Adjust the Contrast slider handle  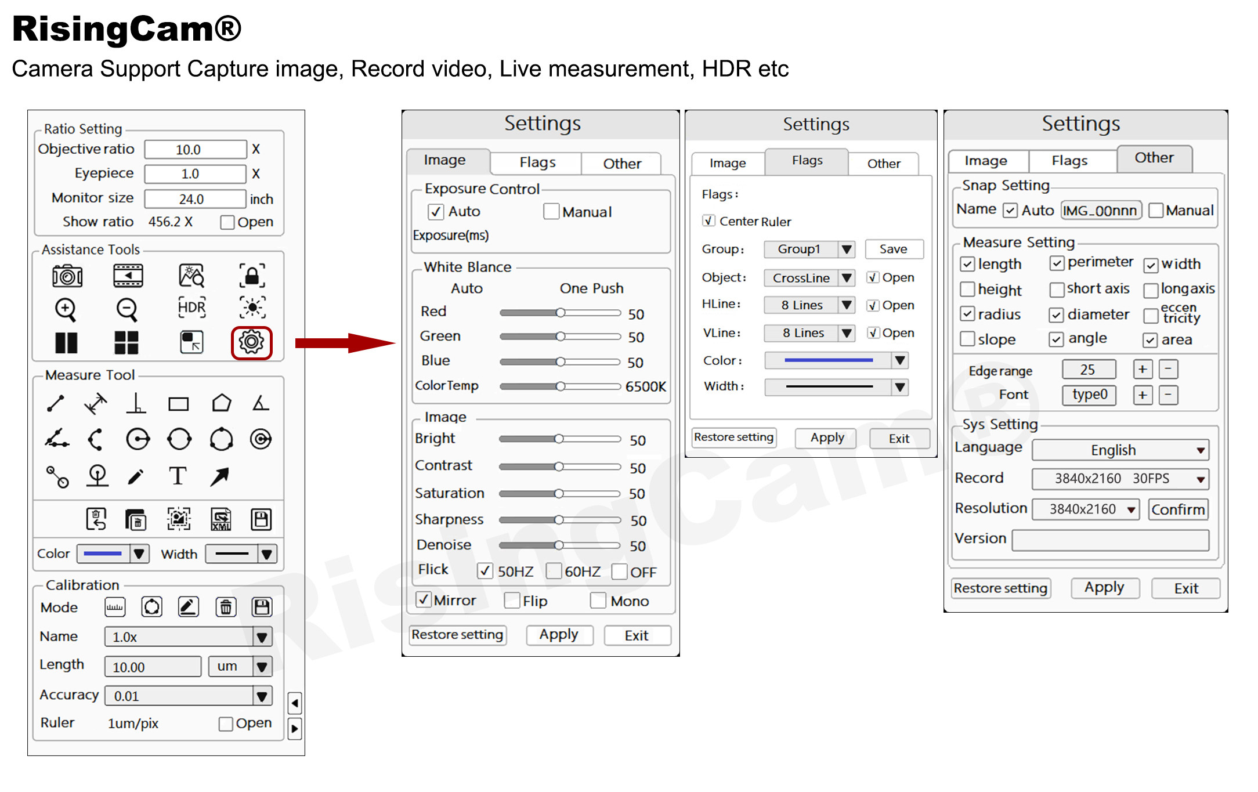click(559, 466)
